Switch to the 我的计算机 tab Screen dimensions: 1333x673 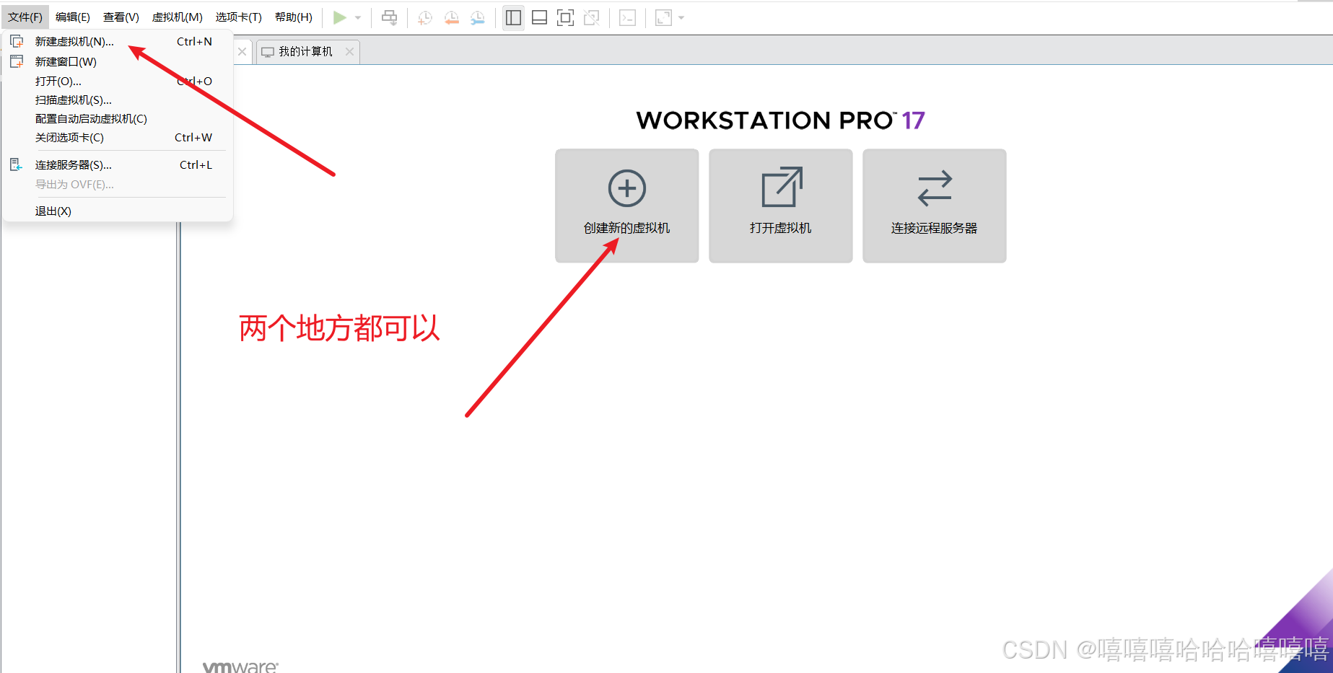coord(305,52)
